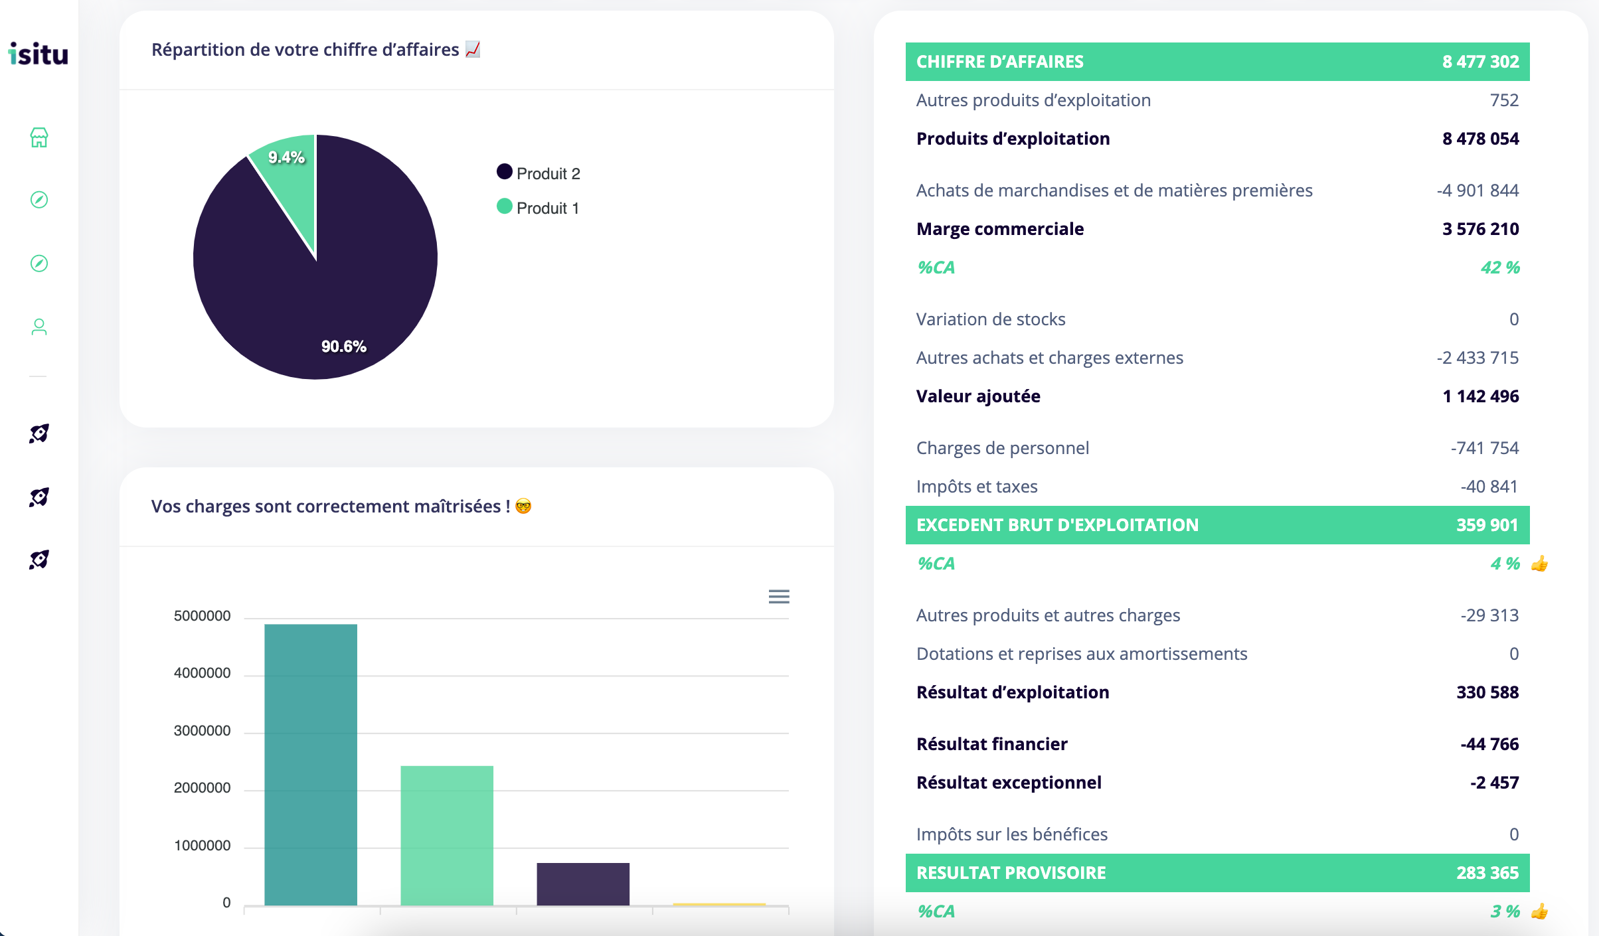Click the topmost rocket icon in sidebar

pos(39,433)
